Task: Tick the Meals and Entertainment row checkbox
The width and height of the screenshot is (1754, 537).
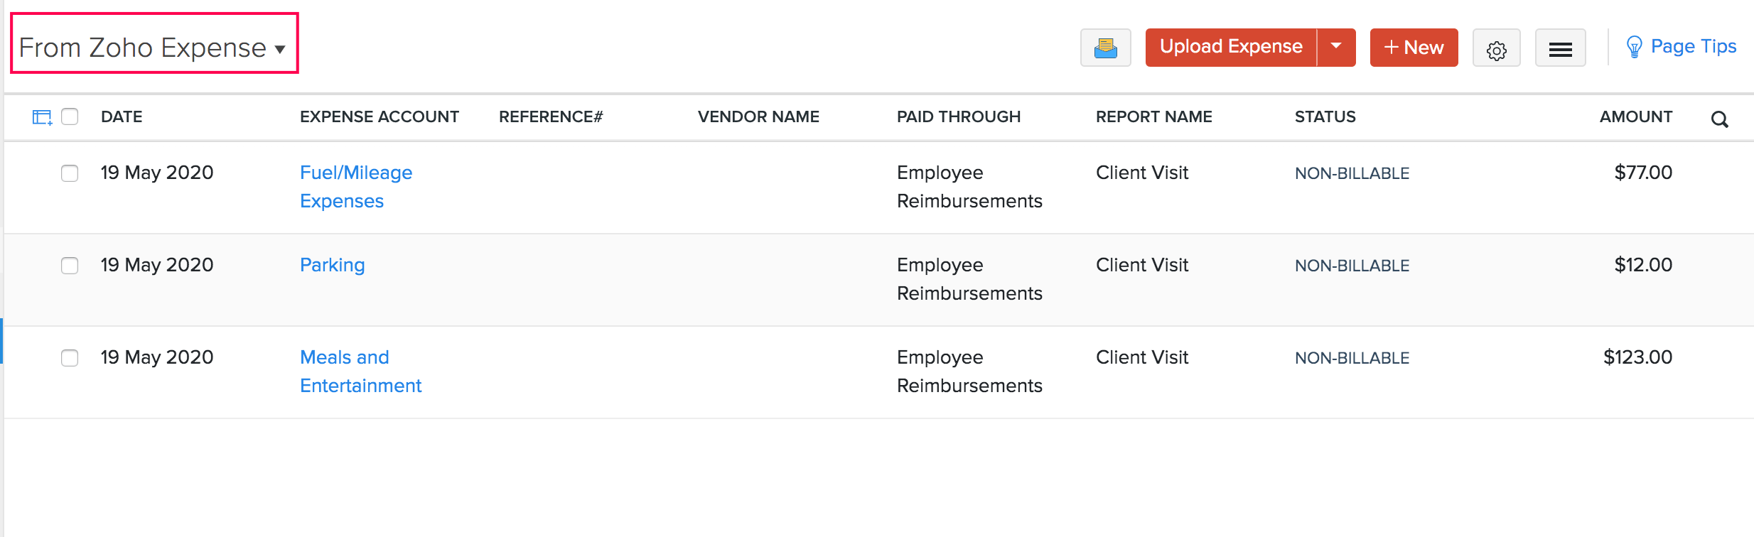Action: coord(70,358)
